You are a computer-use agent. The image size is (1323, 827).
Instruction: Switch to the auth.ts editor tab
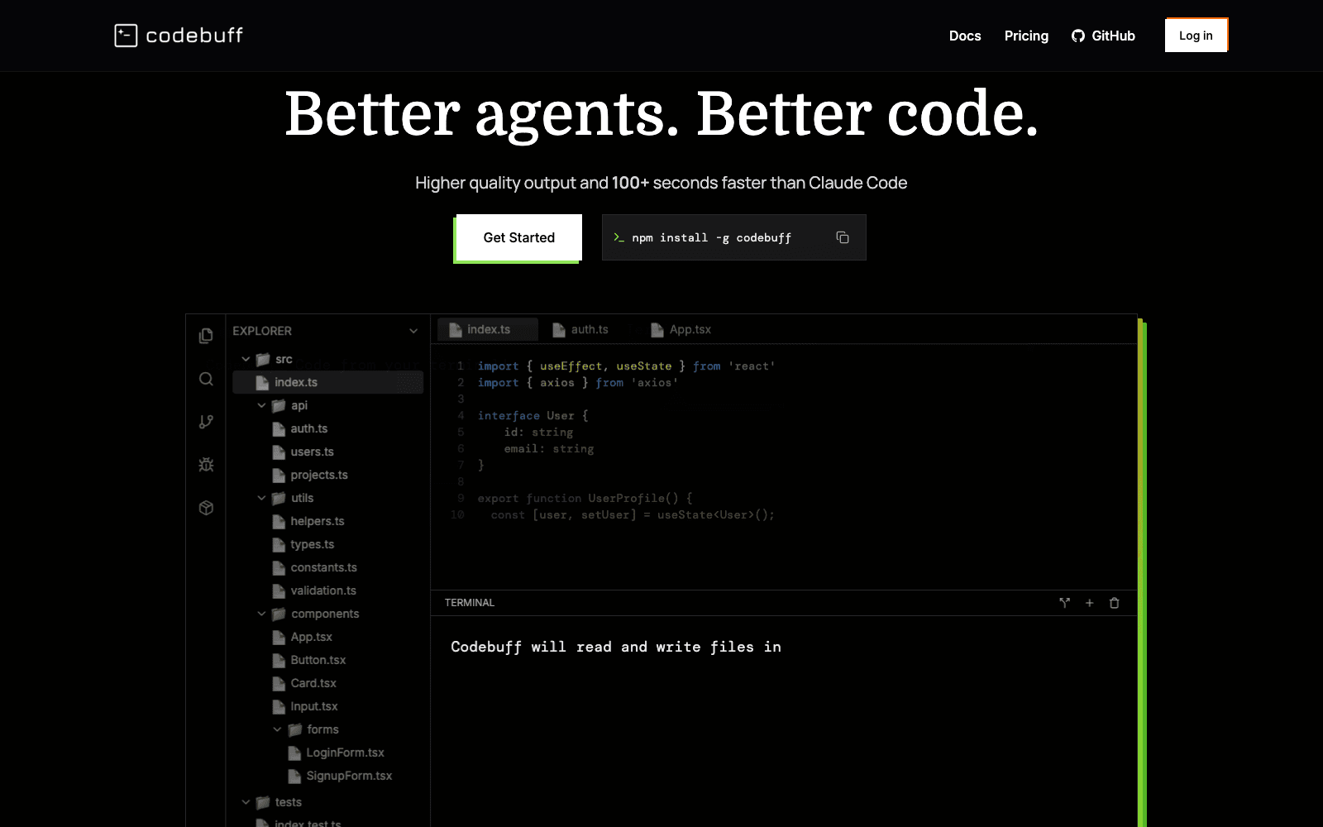point(580,329)
